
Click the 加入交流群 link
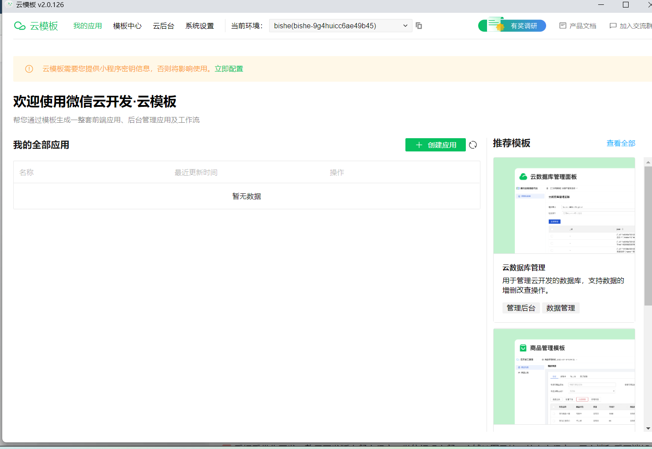631,26
